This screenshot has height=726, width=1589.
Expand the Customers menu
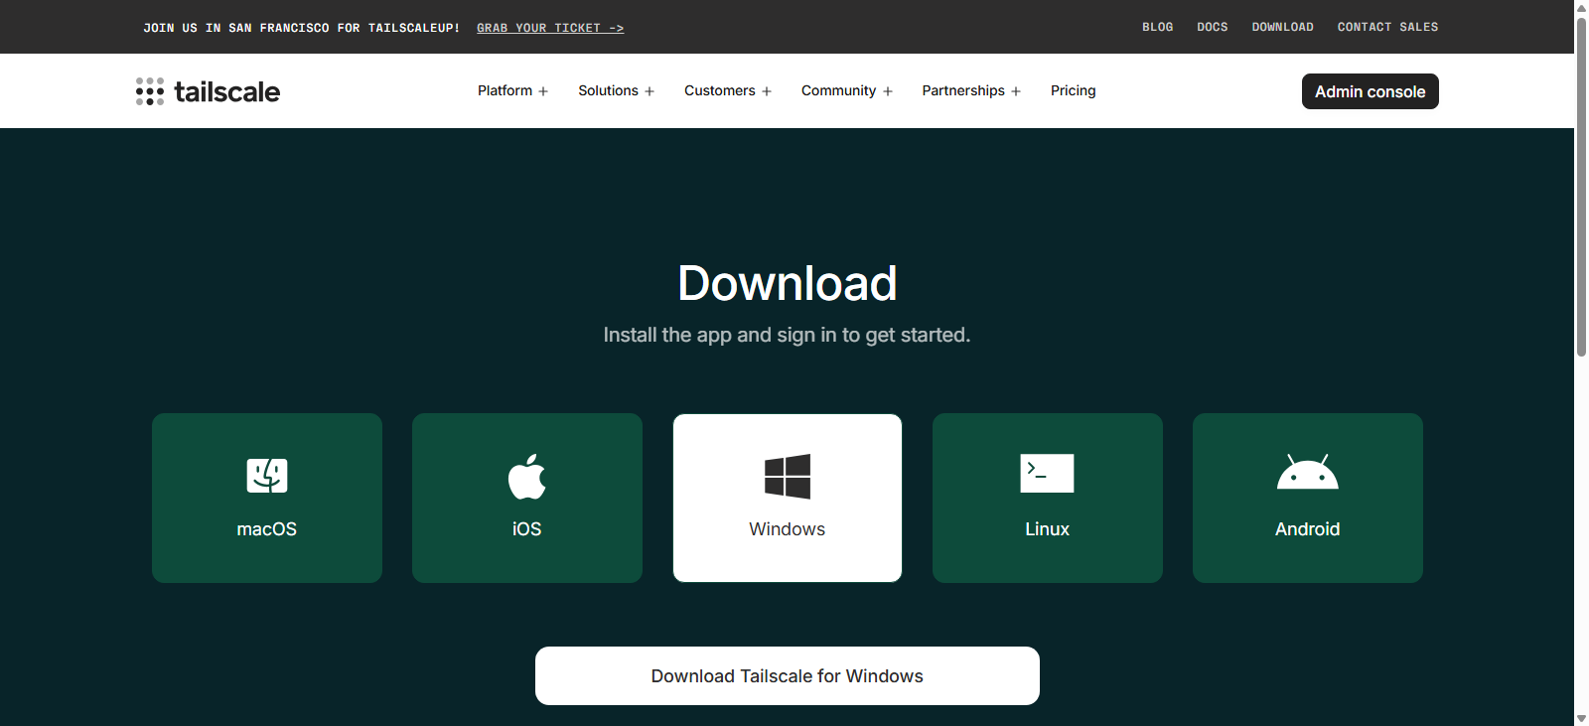(x=728, y=90)
